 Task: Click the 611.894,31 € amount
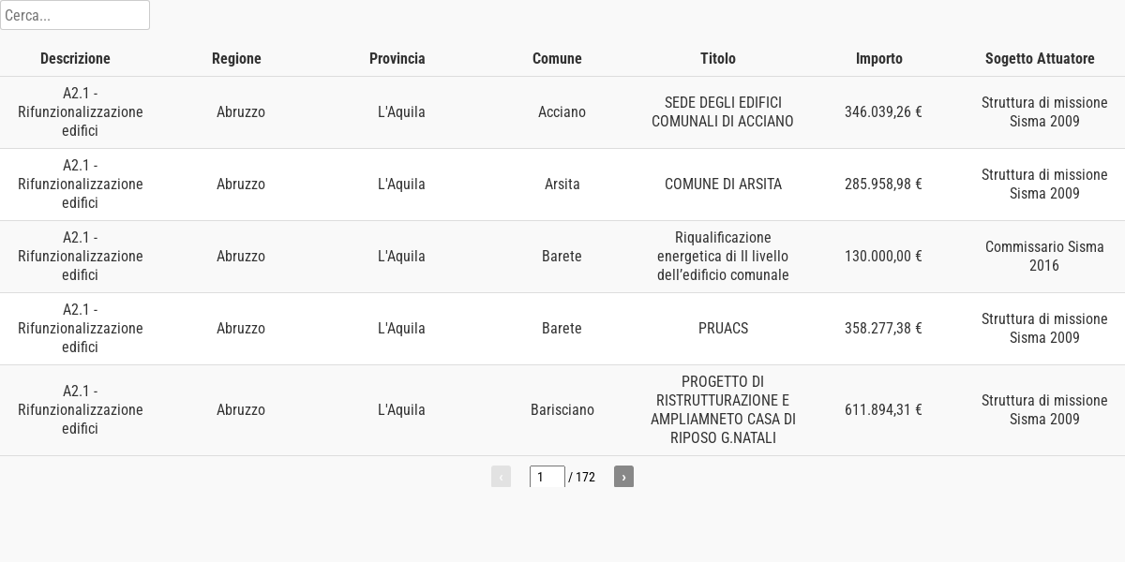[883, 410]
